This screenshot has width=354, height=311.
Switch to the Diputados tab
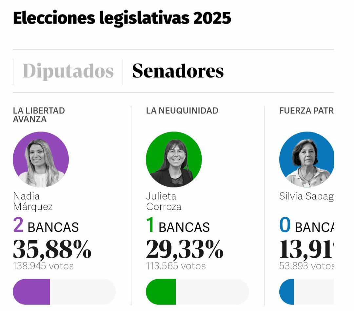click(x=68, y=71)
